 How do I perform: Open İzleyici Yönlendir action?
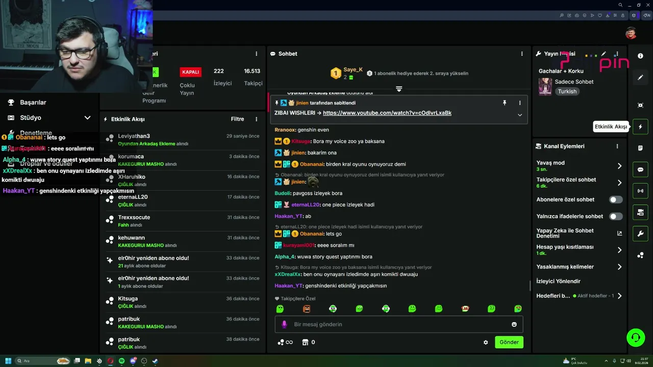click(x=558, y=281)
